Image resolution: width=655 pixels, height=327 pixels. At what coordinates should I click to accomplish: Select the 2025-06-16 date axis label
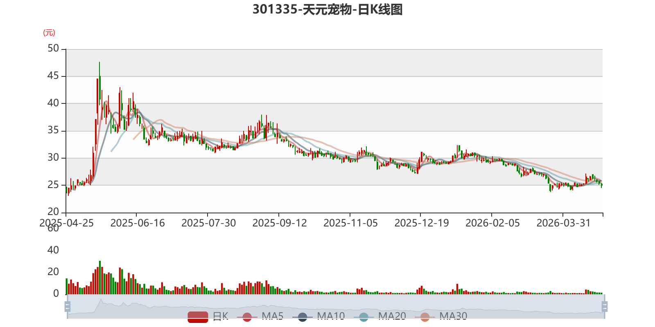click(x=138, y=223)
